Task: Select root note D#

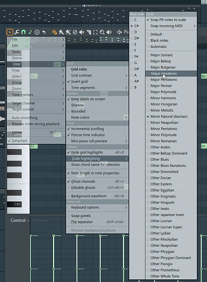Action: pos(137,38)
